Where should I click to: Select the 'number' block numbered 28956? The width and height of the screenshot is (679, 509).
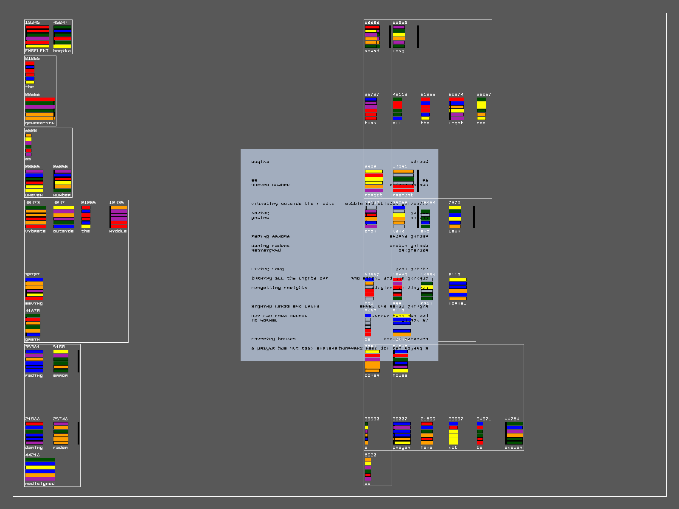pos(62,181)
